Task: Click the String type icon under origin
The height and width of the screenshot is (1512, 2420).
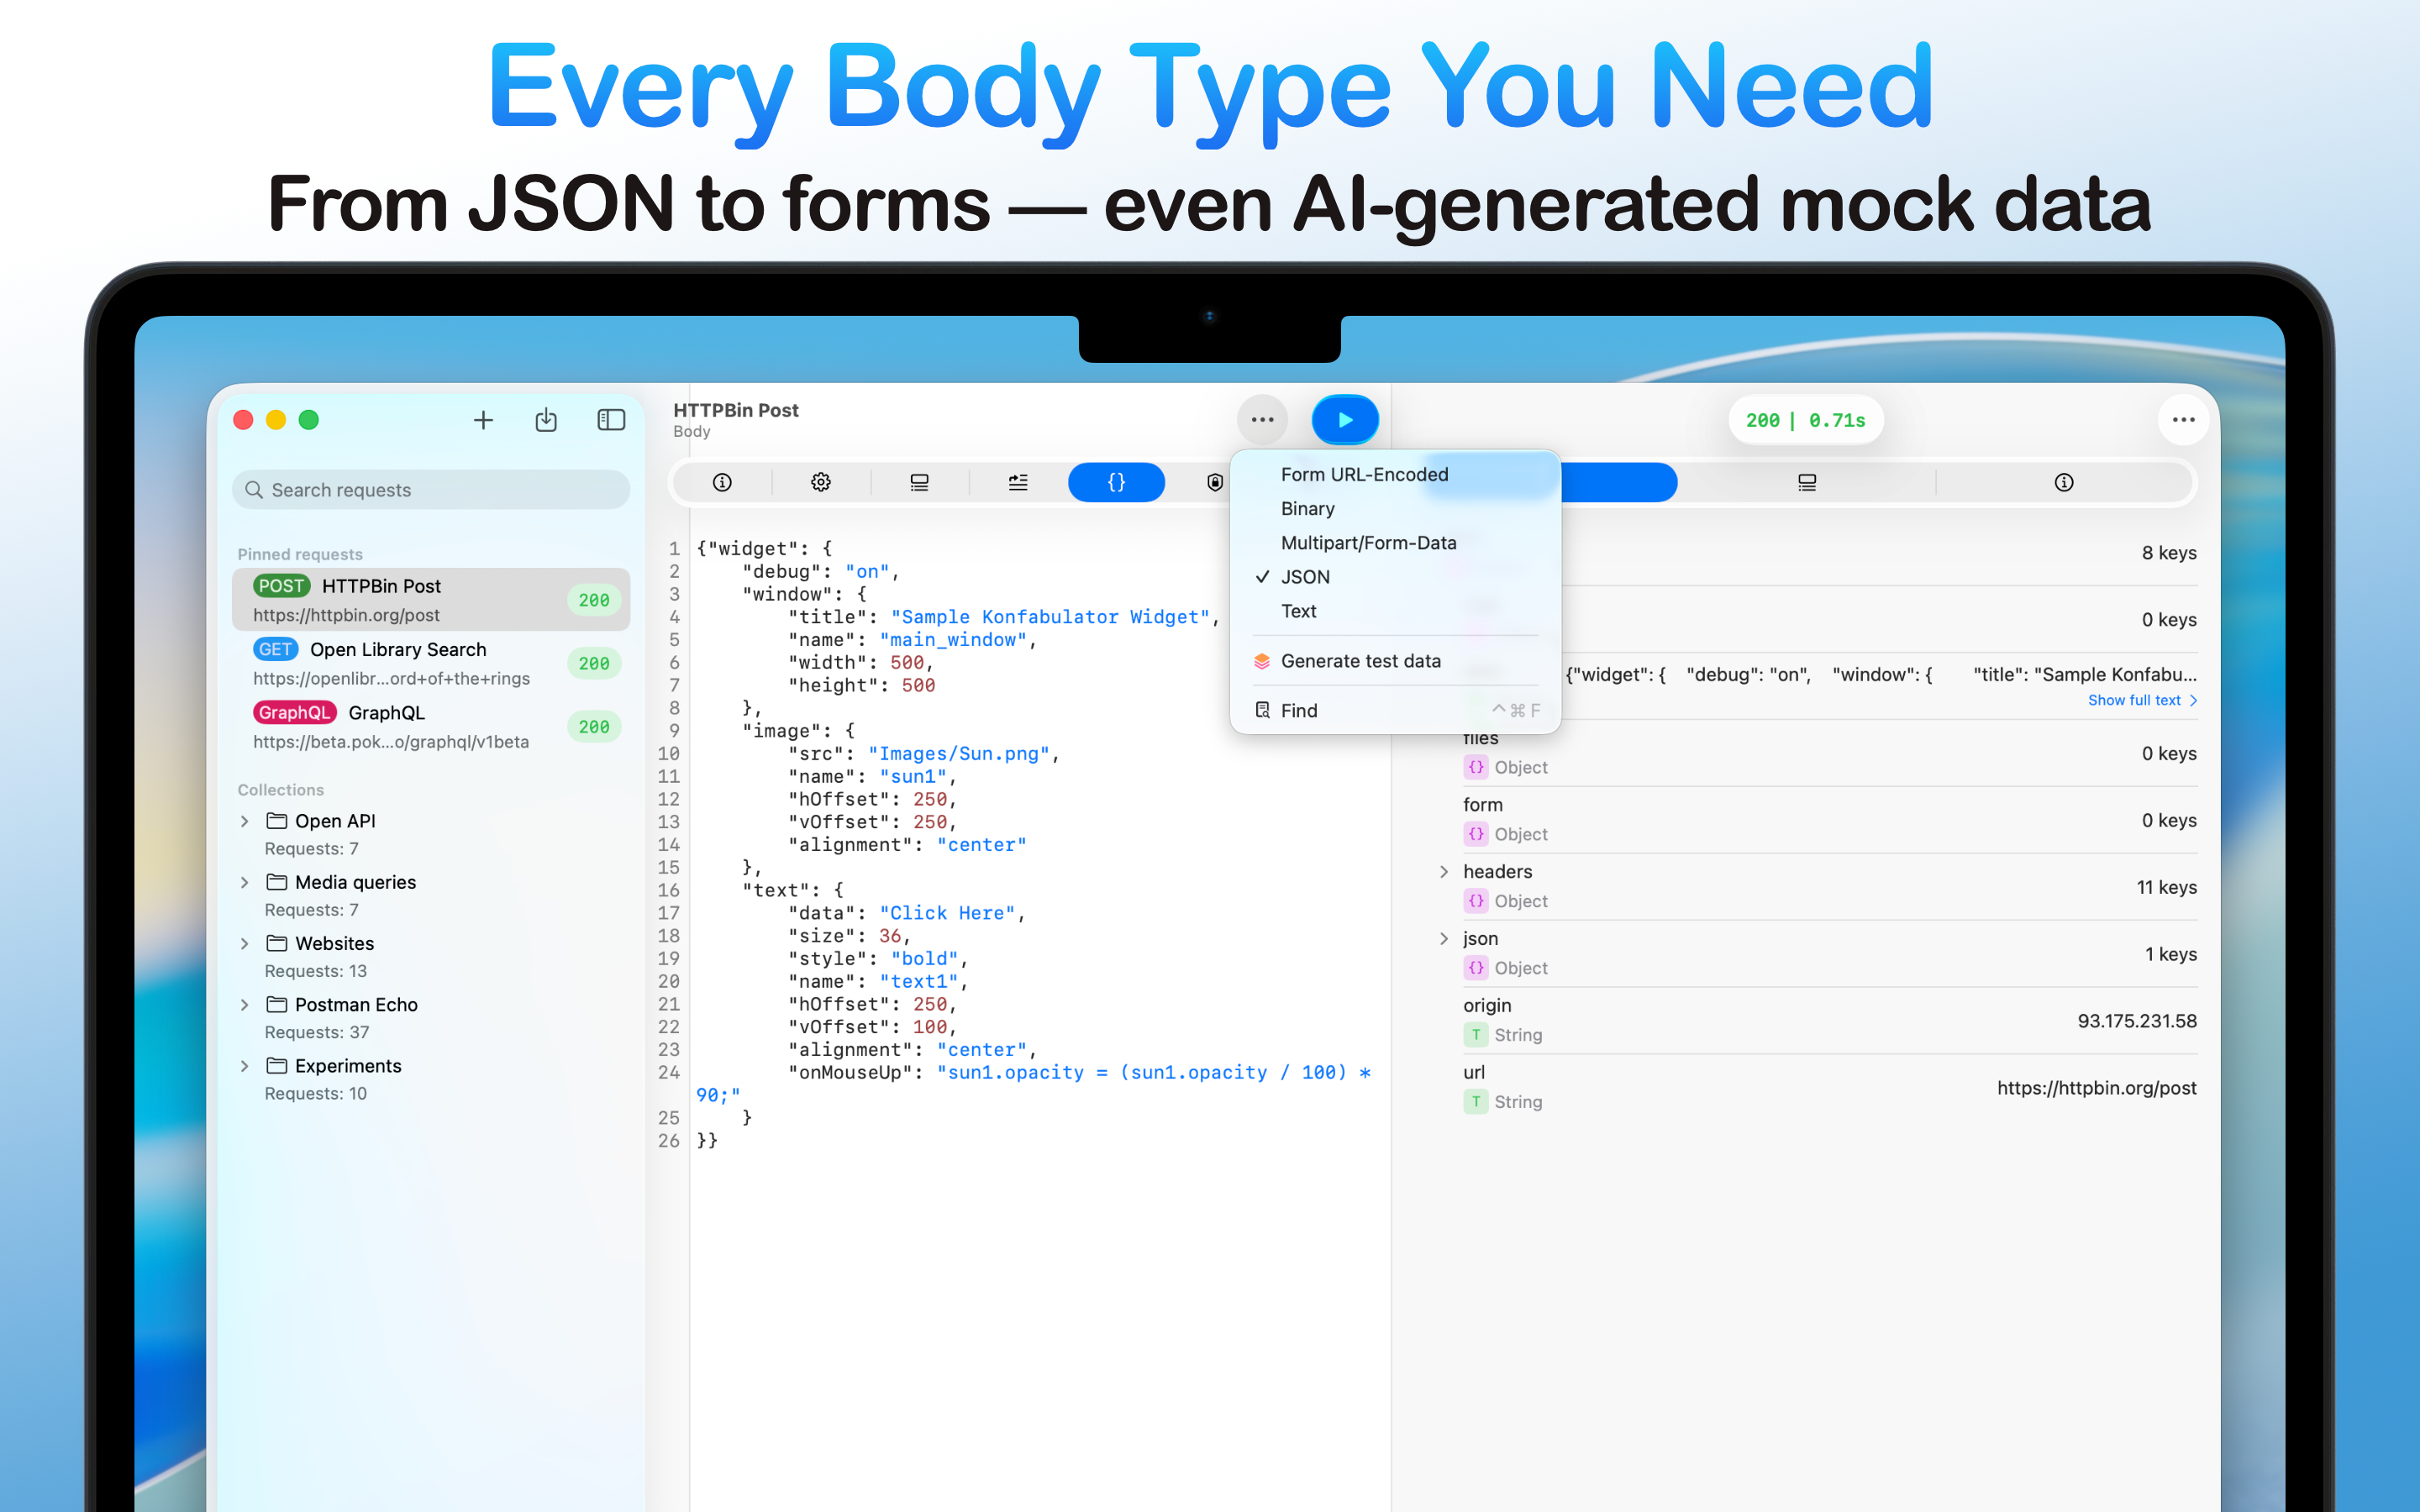Action: coord(1475,1035)
